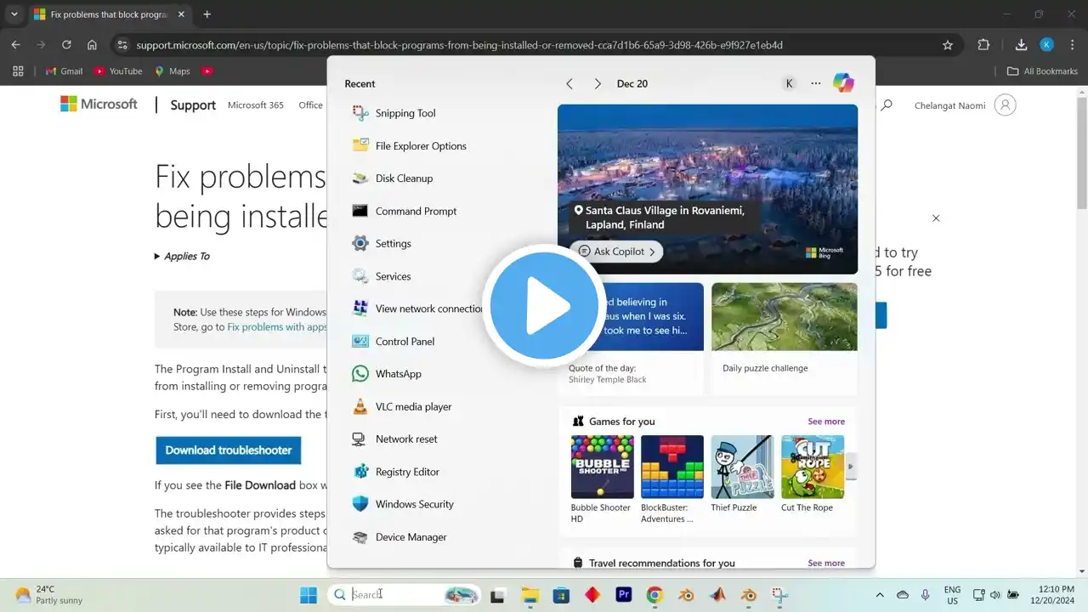This screenshot has width=1088, height=612.
Task: Go to the Chrome home page
Action: tap(92, 45)
